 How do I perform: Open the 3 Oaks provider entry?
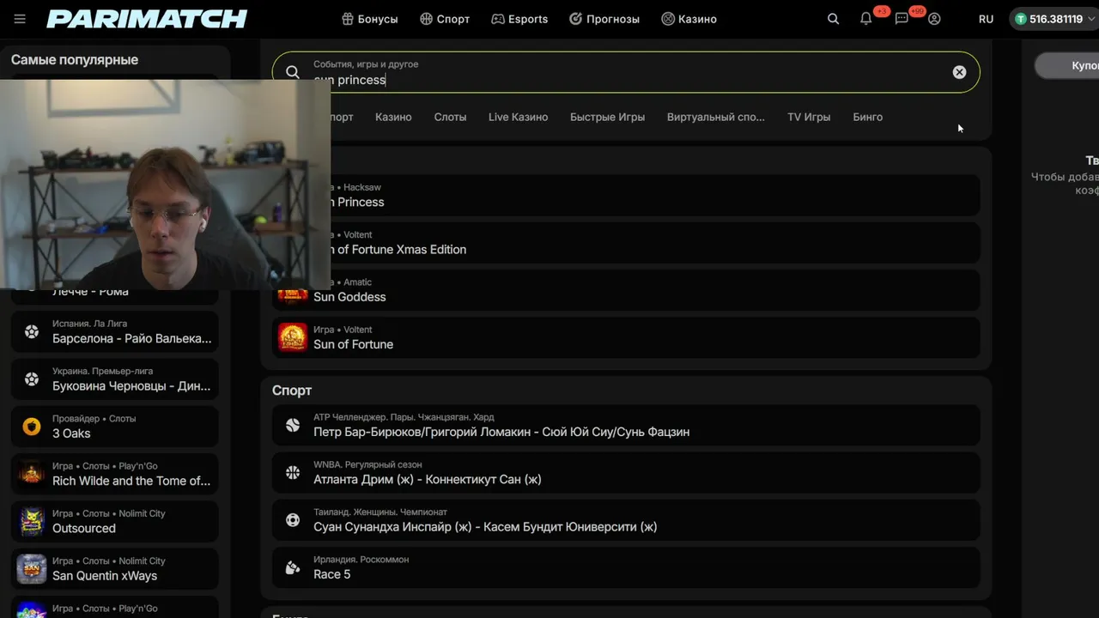[114, 427]
